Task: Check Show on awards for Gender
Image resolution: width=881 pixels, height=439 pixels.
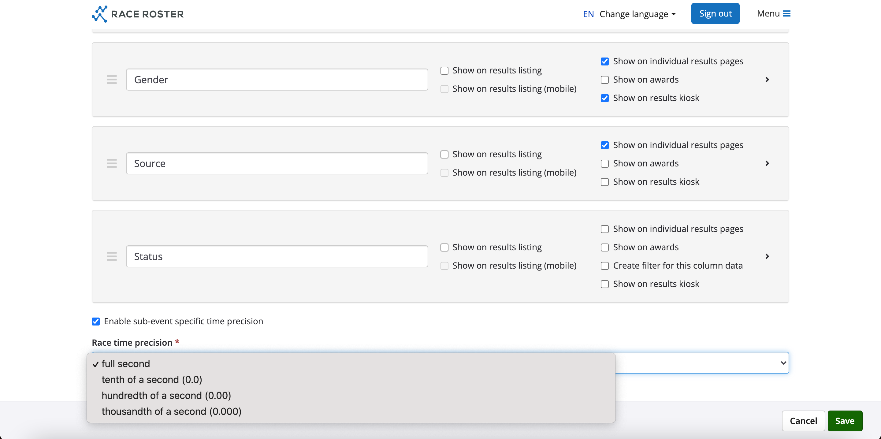Action: click(x=605, y=80)
